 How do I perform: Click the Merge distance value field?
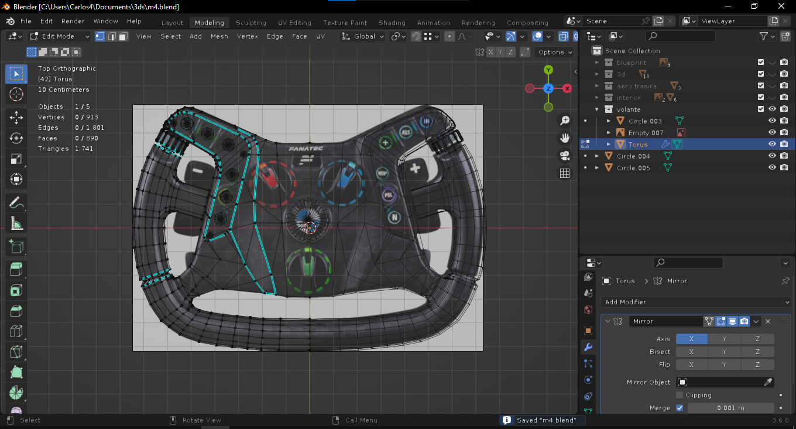pos(730,408)
